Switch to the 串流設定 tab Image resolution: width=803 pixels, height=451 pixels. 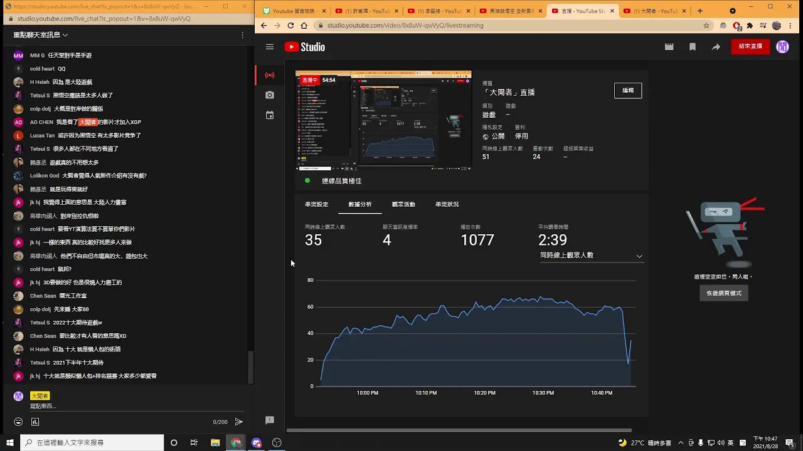click(x=316, y=204)
